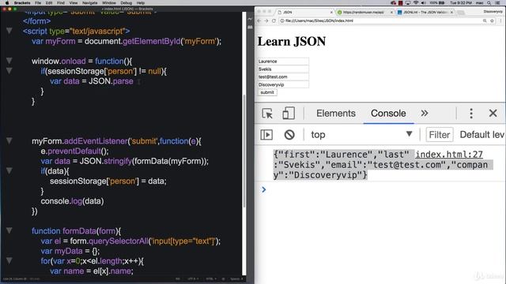Toggle the device toolbar icon in DevTools
The height and width of the screenshot is (284, 506).
(x=288, y=114)
